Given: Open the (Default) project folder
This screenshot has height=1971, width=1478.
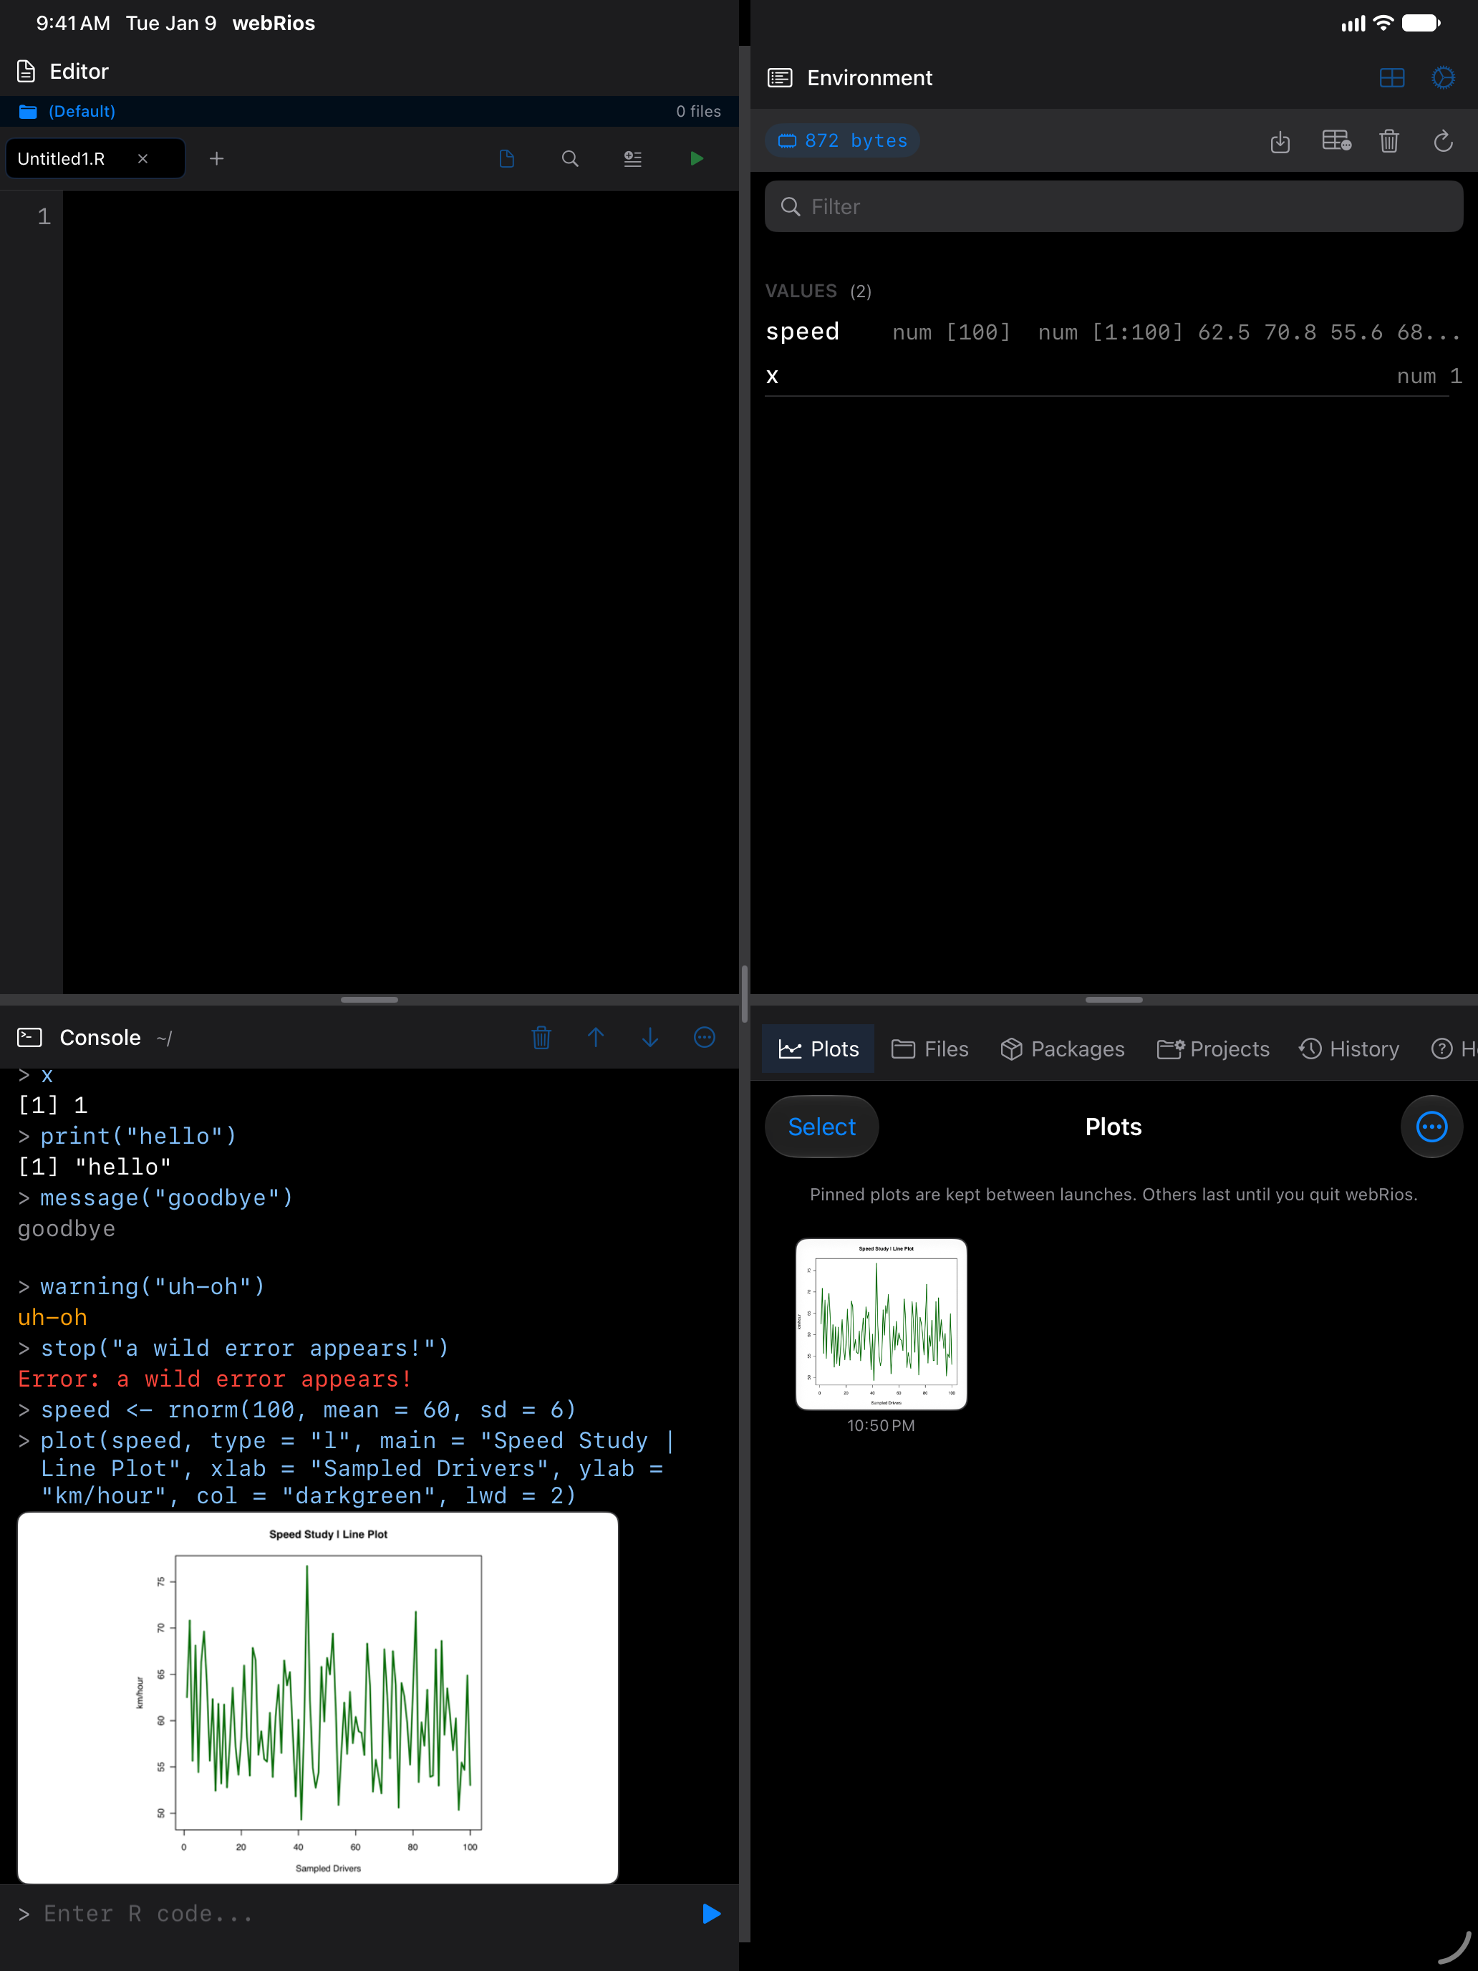Looking at the screenshot, I should click(x=68, y=112).
